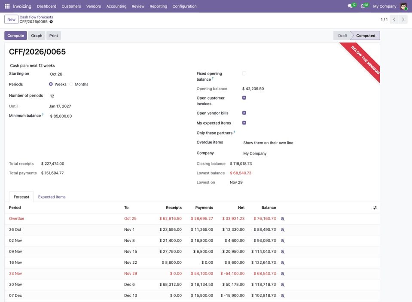Open the Accounting menu

click(116, 6)
